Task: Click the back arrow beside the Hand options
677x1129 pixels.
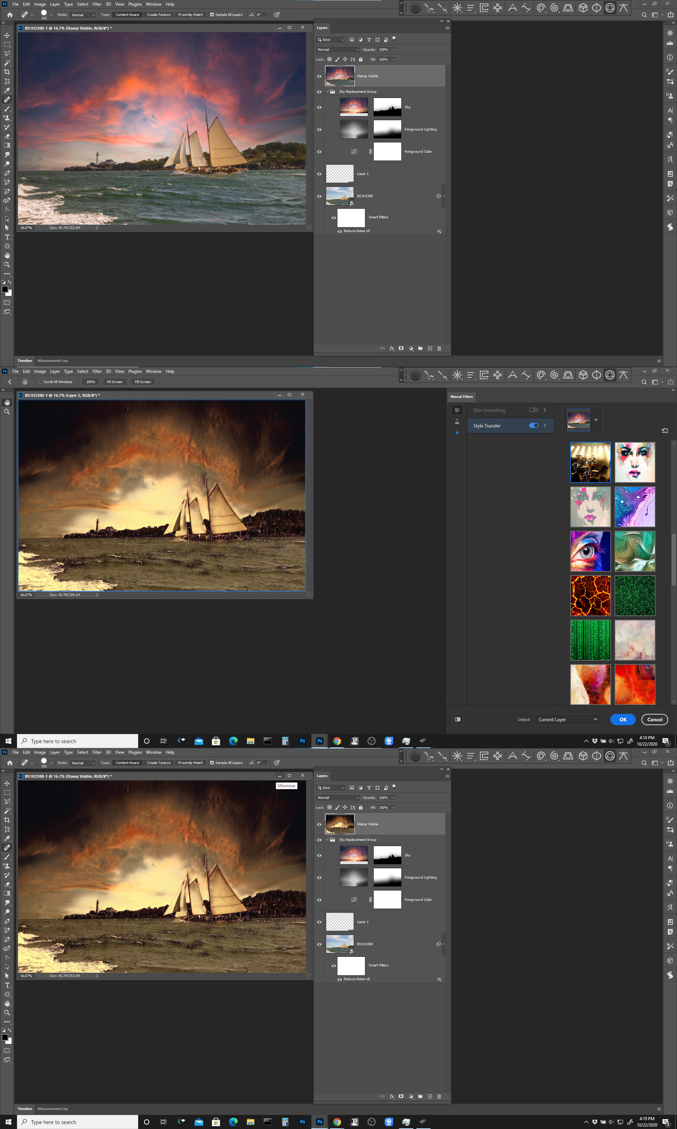Action: click(10, 382)
